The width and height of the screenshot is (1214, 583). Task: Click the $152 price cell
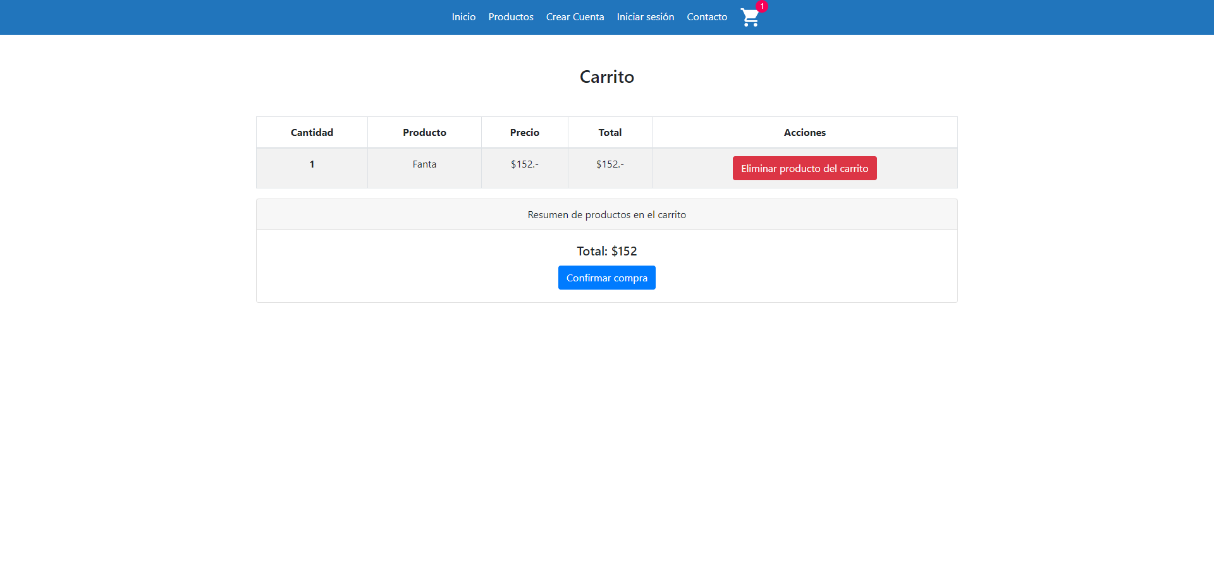[x=524, y=164]
